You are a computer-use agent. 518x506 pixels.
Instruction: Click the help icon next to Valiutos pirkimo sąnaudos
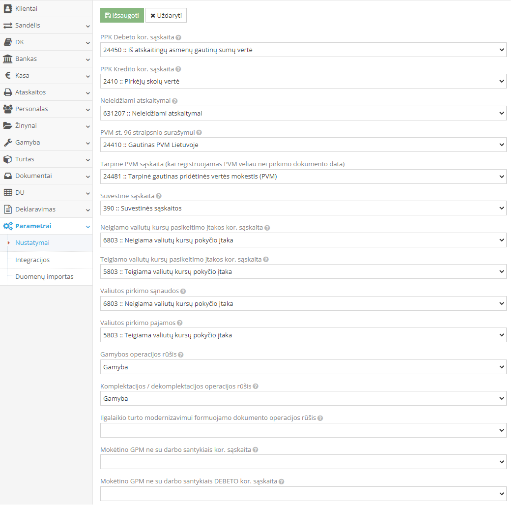pos(183,291)
